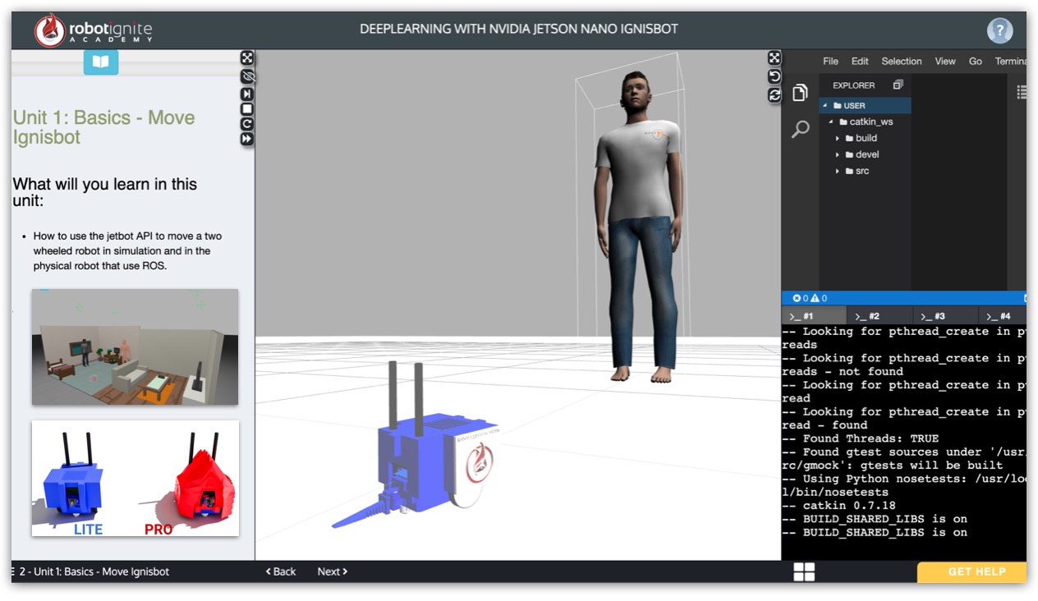Viewport: 1038px width, 601px height.
Task: Click the errors count icon in status bar
Action: tap(797, 298)
